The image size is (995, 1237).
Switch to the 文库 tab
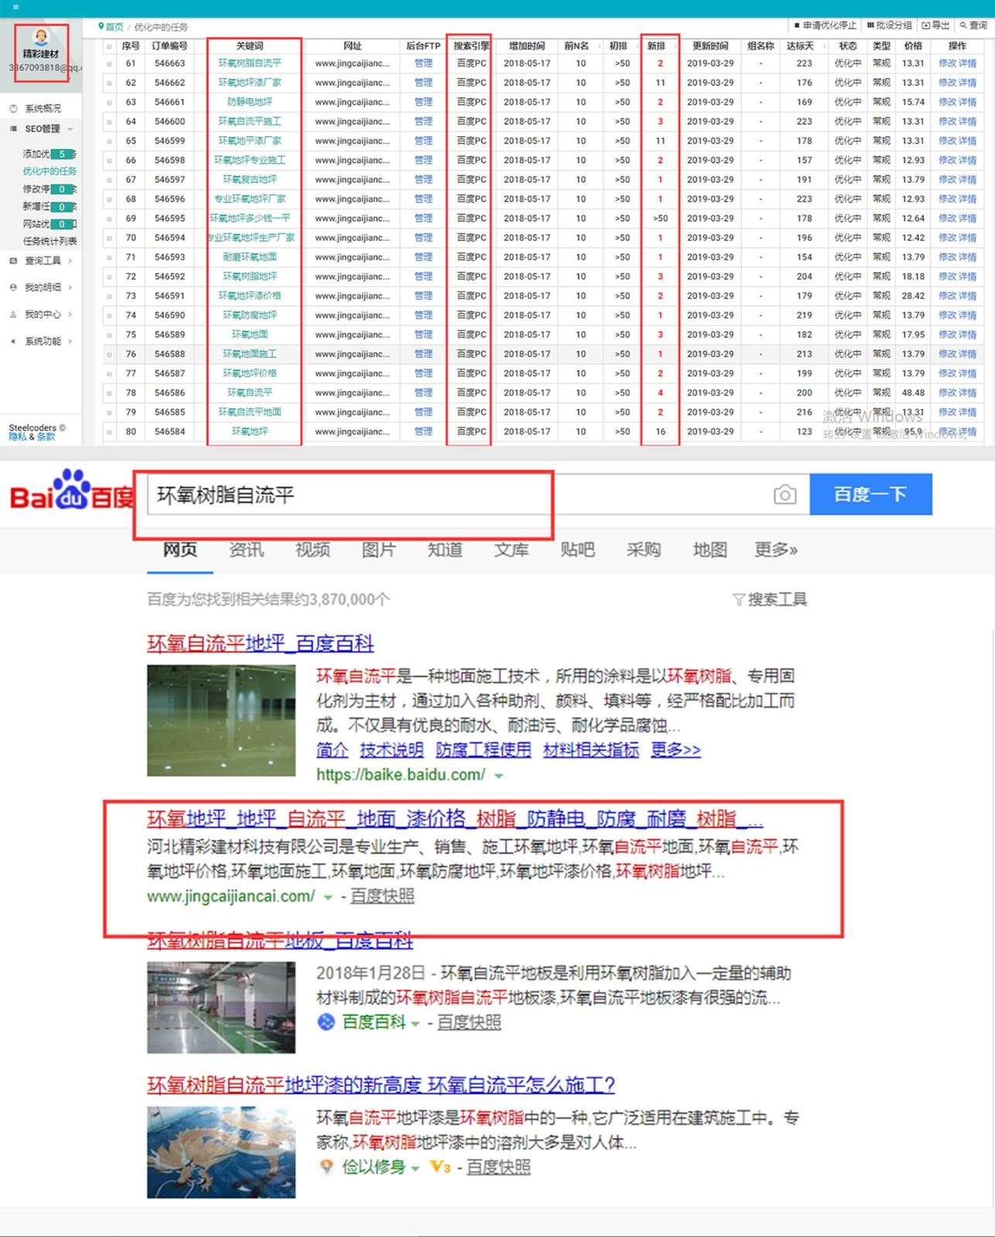click(511, 550)
